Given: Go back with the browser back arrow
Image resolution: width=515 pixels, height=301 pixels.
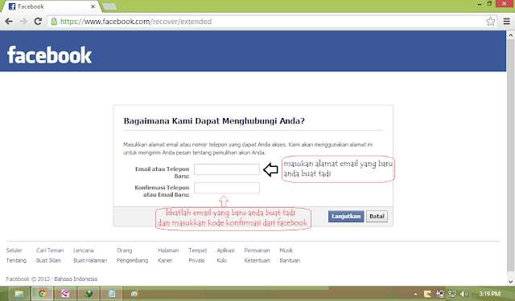Looking at the screenshot, I should [9, 22].
